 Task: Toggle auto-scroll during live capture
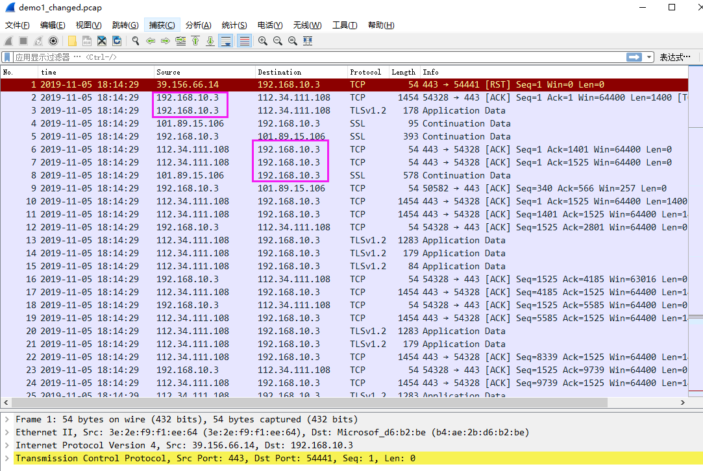point(226,42)
